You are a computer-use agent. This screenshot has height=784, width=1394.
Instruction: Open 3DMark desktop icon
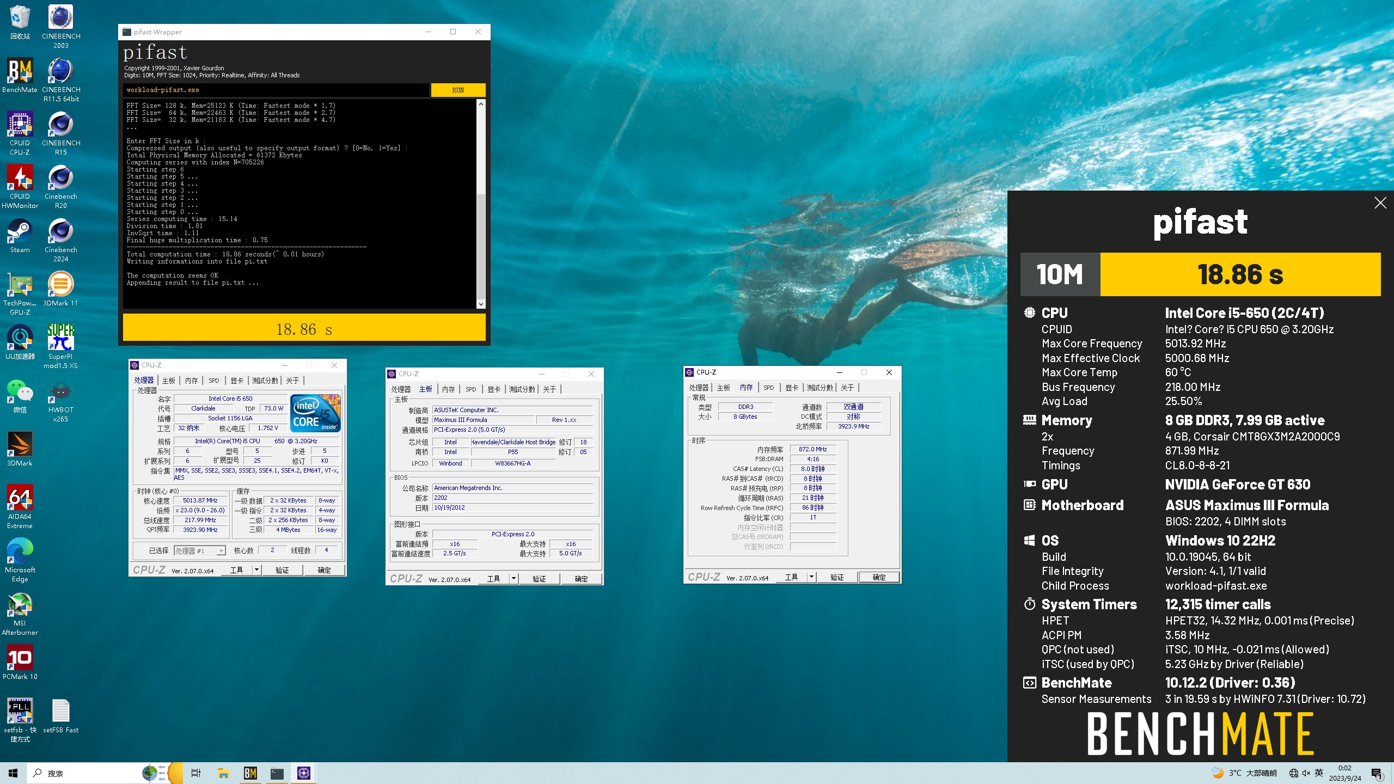click(20, 449)
